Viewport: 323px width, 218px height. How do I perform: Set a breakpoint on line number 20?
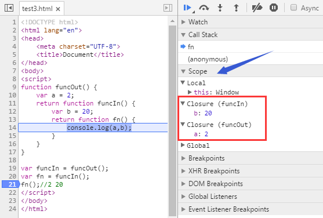12,176
